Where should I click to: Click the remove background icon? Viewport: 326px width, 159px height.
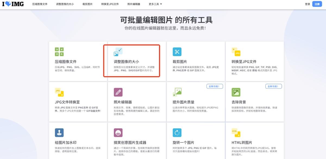(x=236, y=92)
